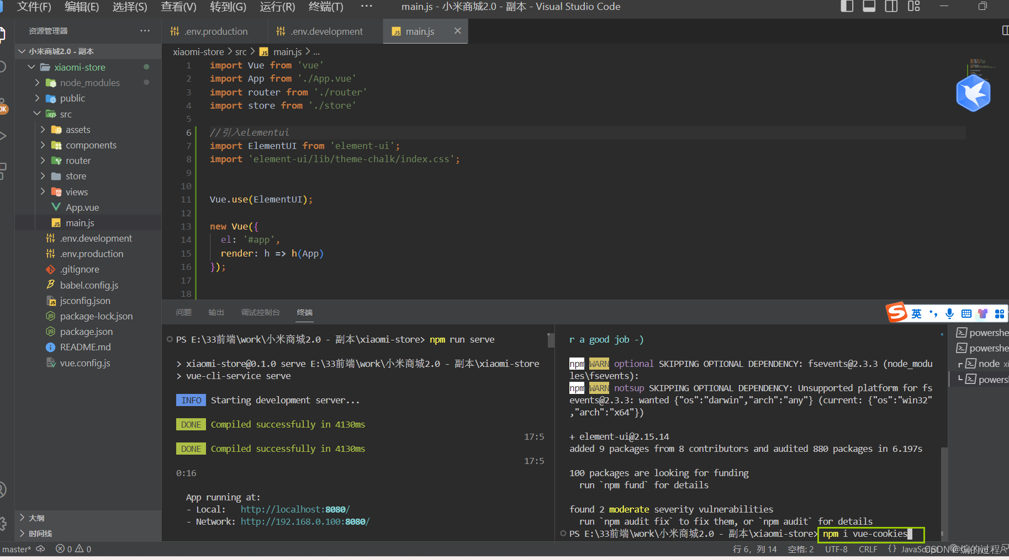Expand the store folder
The width and height of the screenshot is (1009, 560).
tap(88, 176)
